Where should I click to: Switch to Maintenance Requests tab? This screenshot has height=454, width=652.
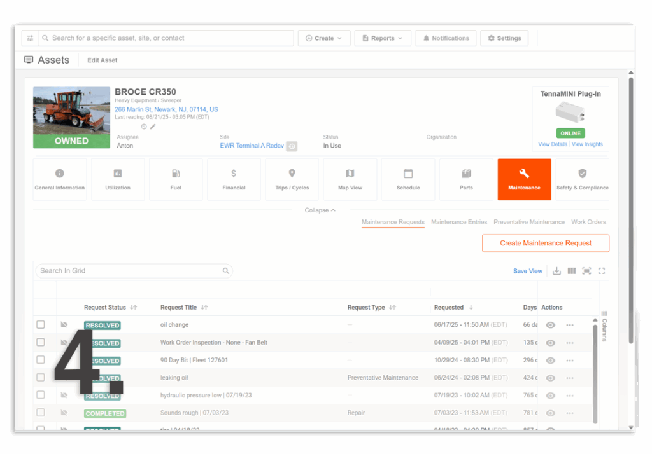(393, 222)
